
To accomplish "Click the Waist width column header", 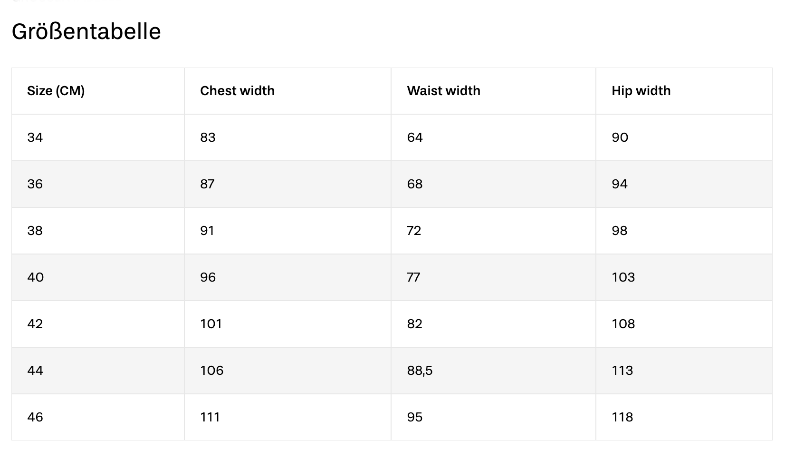I will 443,91.
